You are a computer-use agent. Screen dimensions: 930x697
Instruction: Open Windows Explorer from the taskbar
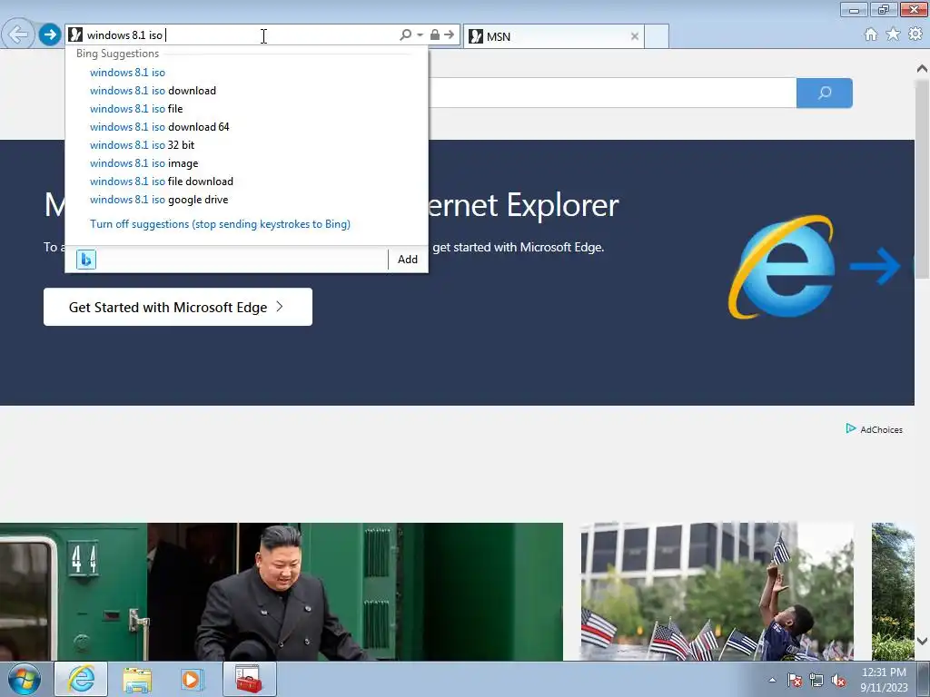pos(137,679)
